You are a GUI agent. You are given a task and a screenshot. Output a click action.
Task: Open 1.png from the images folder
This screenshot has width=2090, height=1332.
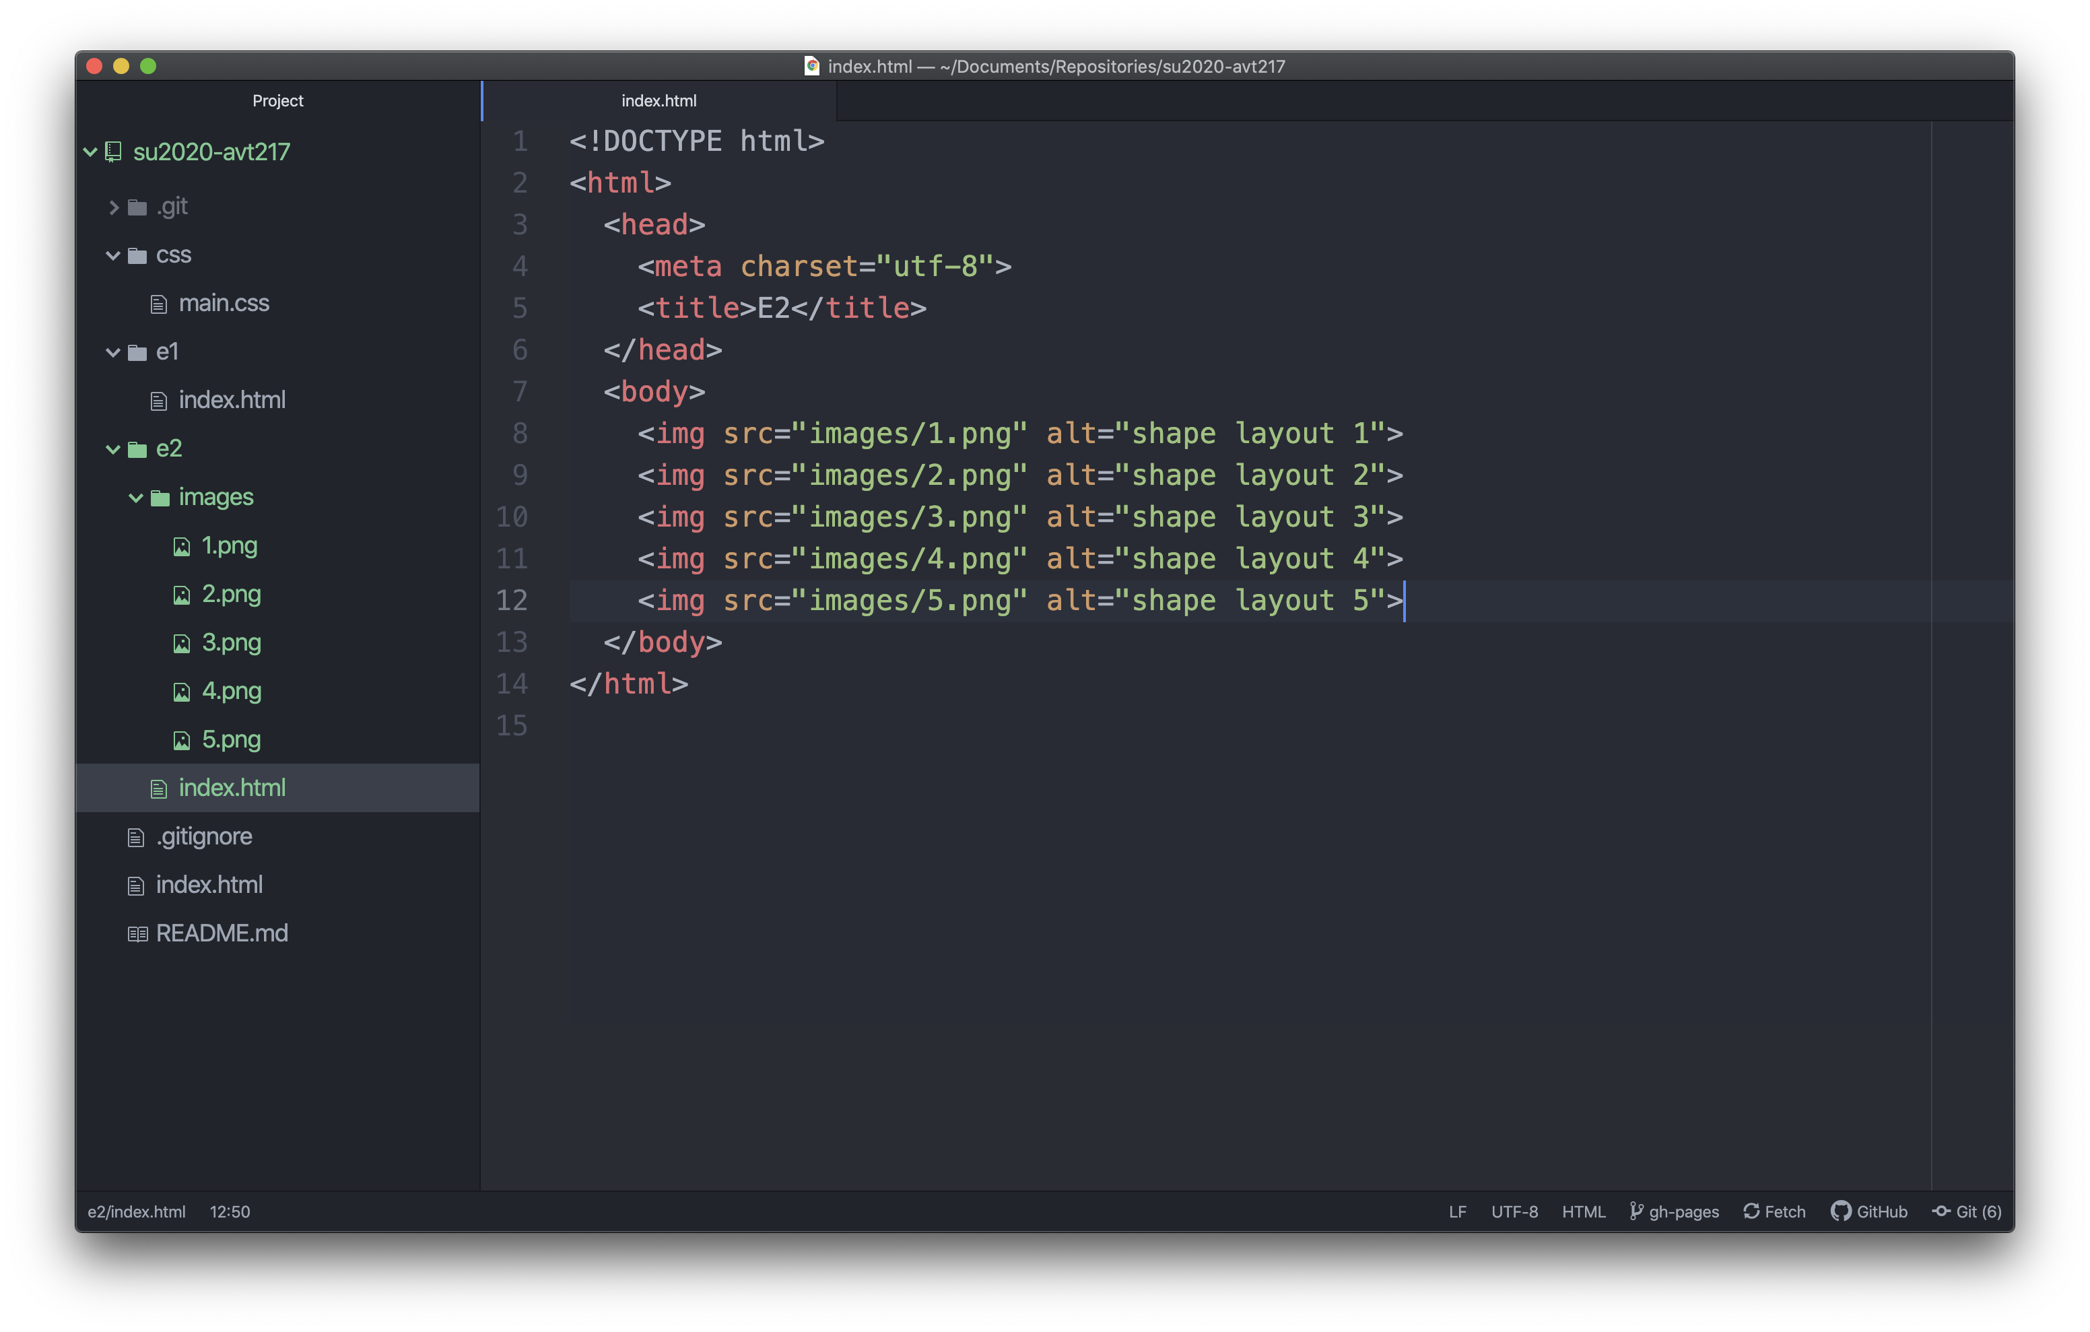pos(229,546)
